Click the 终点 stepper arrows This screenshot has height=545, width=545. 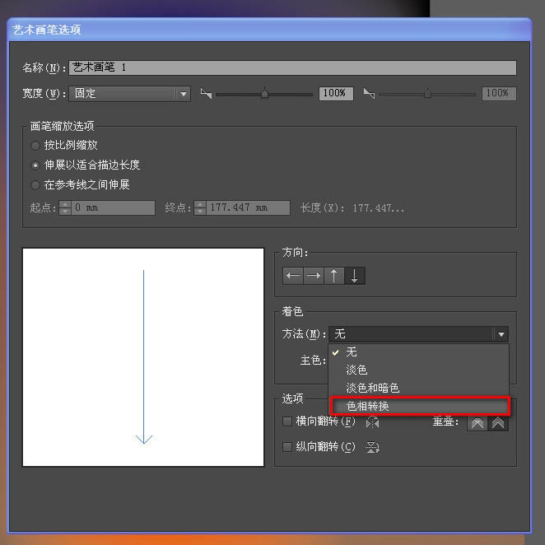click(x=200, y=207)
